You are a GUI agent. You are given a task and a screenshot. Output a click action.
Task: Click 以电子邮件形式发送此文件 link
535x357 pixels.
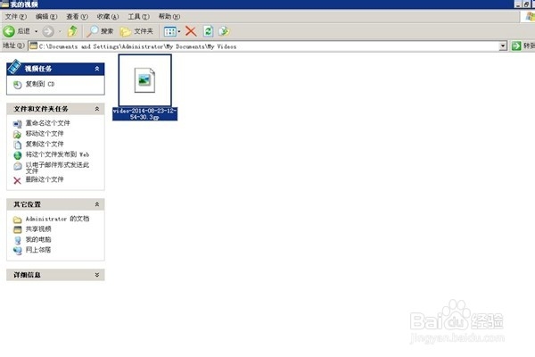pos(57,168)
